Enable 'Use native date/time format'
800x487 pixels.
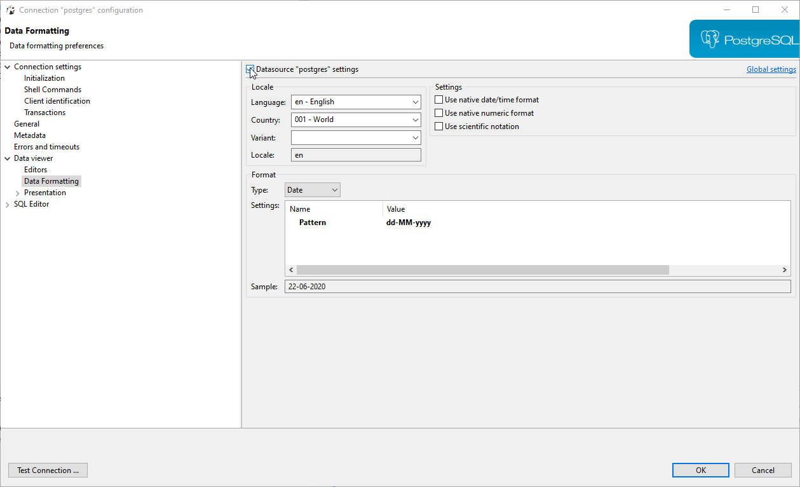point(438,99)
